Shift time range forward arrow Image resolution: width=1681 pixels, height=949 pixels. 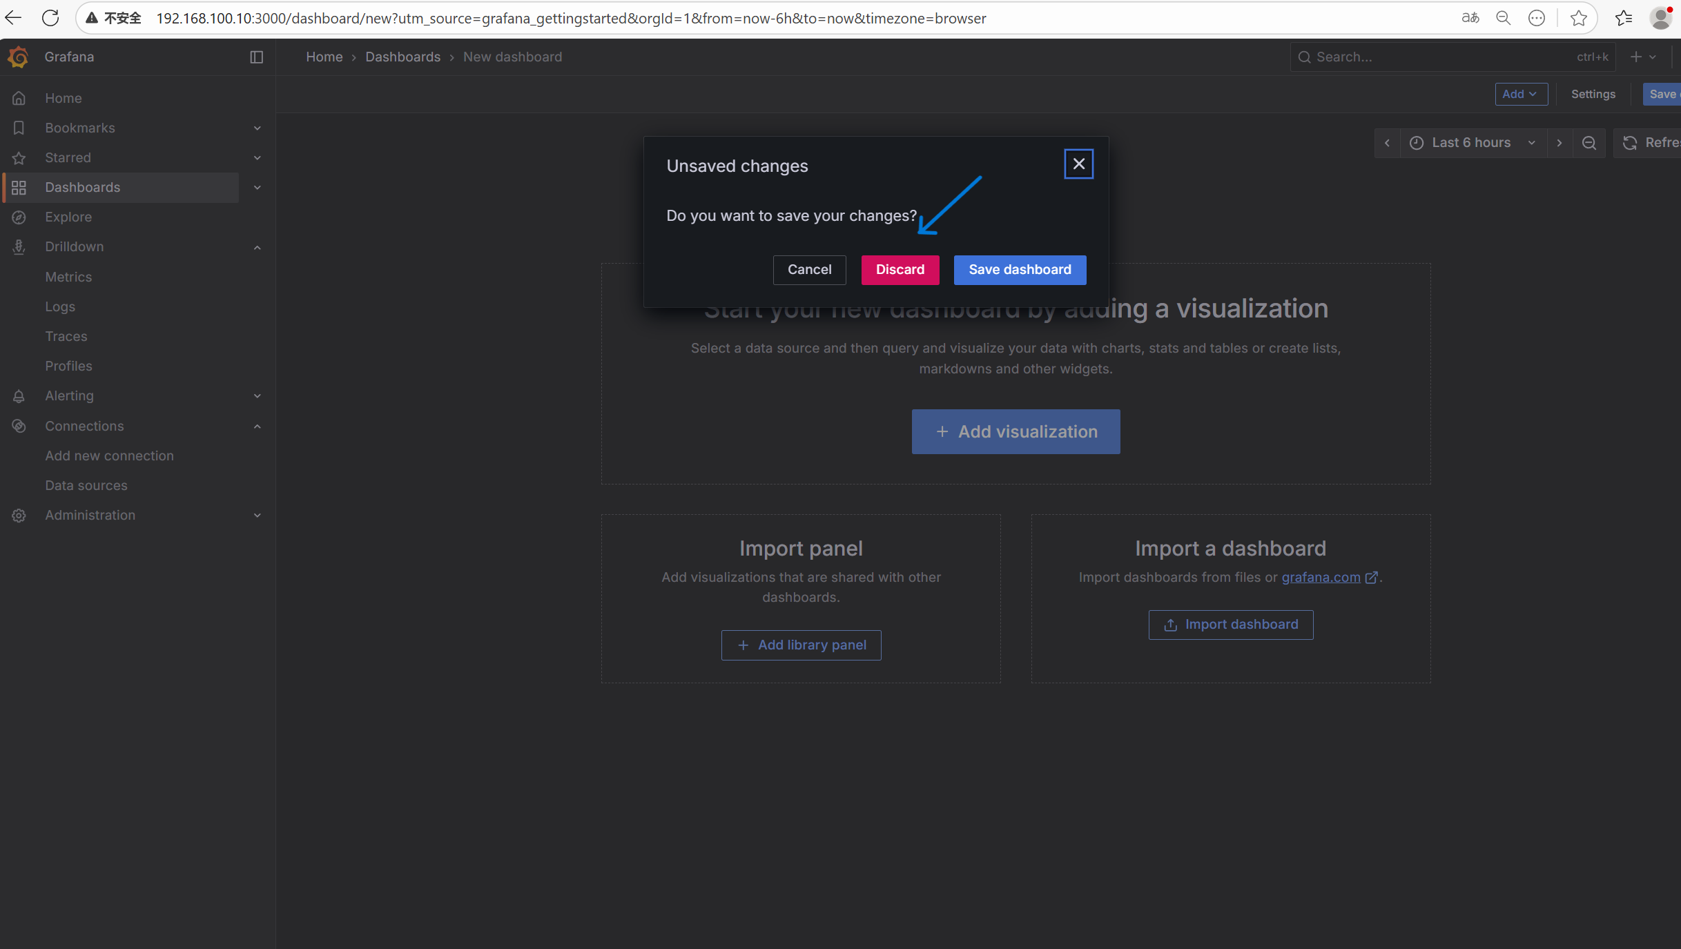1559,143
